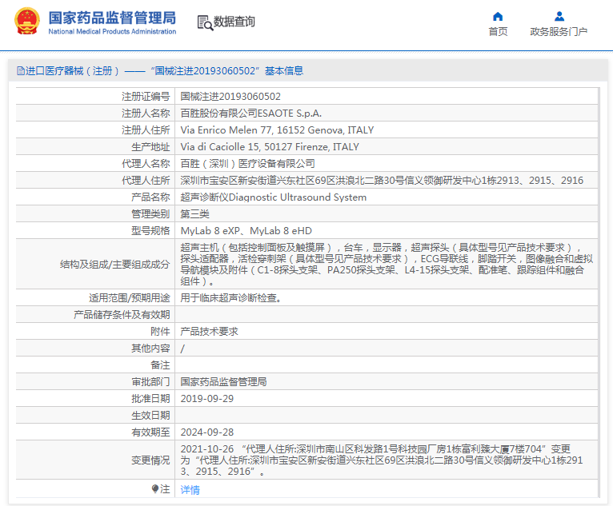Click the 注册人住所 row label

[x=146, y=130]
